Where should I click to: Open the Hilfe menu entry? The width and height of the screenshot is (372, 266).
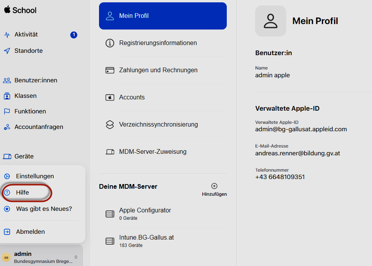pos(23,193)
